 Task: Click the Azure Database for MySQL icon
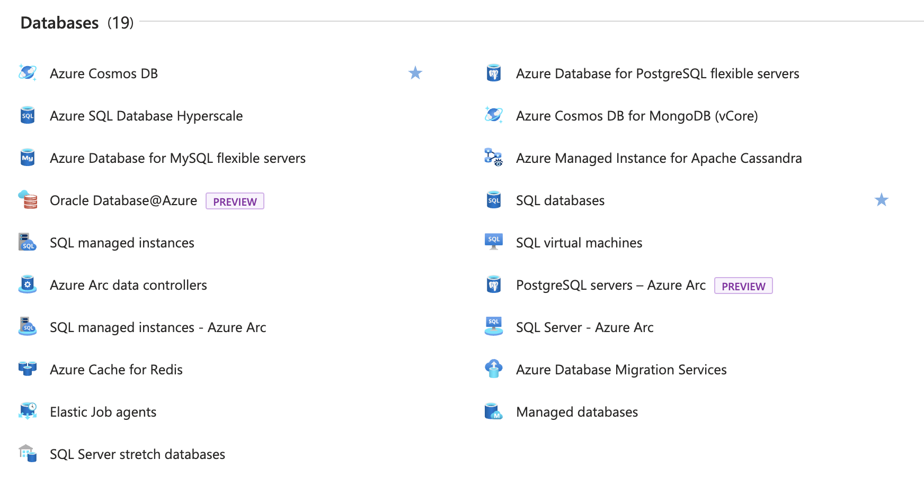tap(28, 158)
